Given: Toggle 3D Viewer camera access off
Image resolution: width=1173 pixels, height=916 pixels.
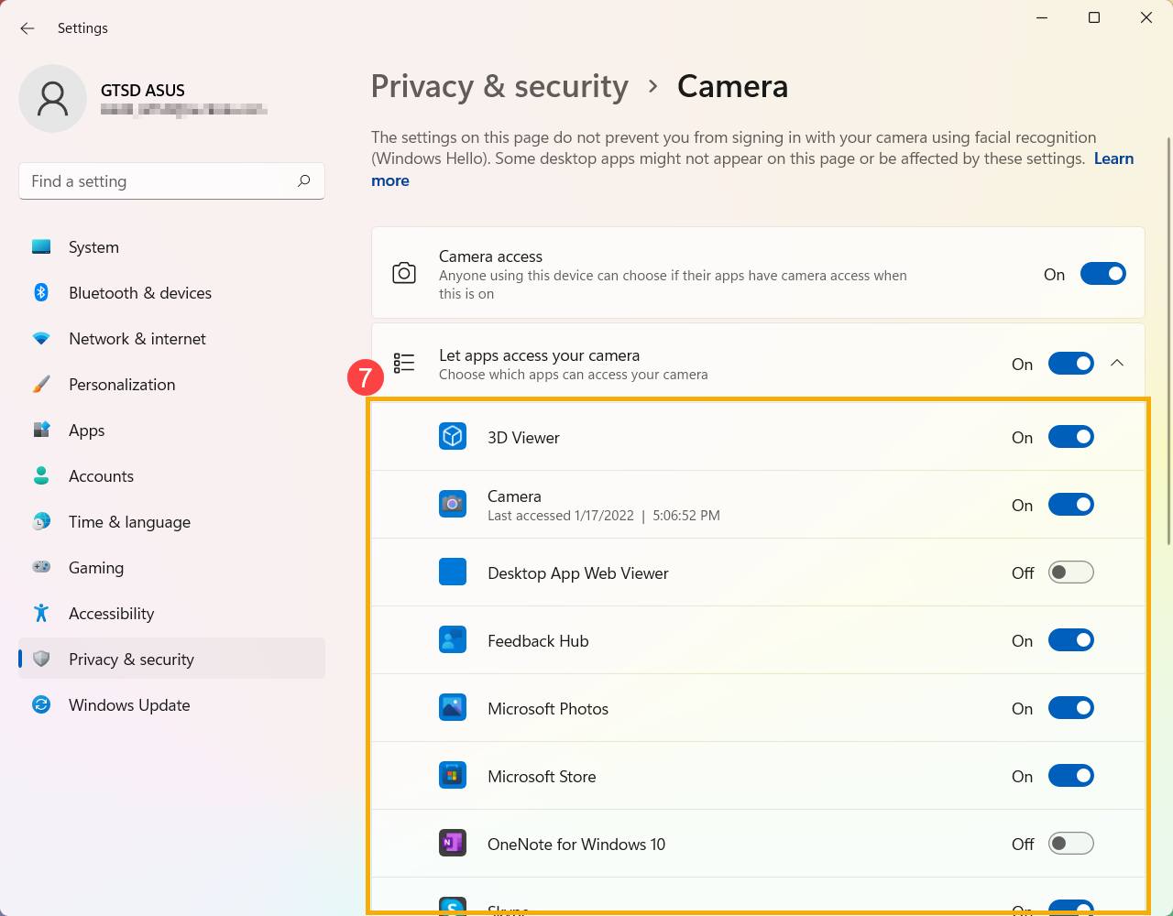Looking at the screenshot, I should [x=1071, y=437].
